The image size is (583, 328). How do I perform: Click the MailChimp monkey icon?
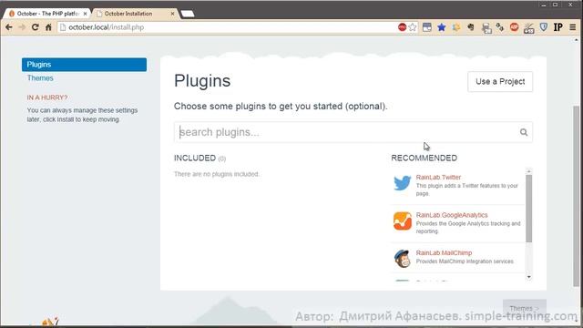click(x=403, y=258)
